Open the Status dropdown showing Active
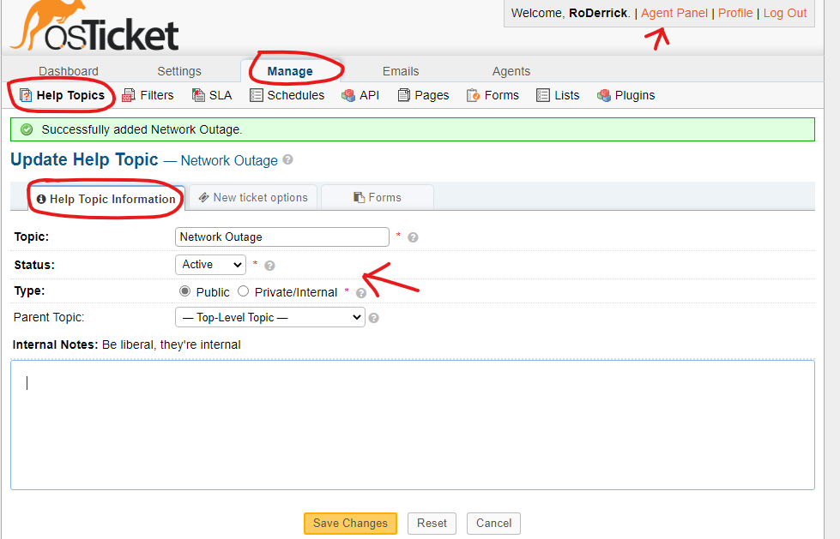The width and height of the screenshot is (840, 539). [x=210, y=265]
